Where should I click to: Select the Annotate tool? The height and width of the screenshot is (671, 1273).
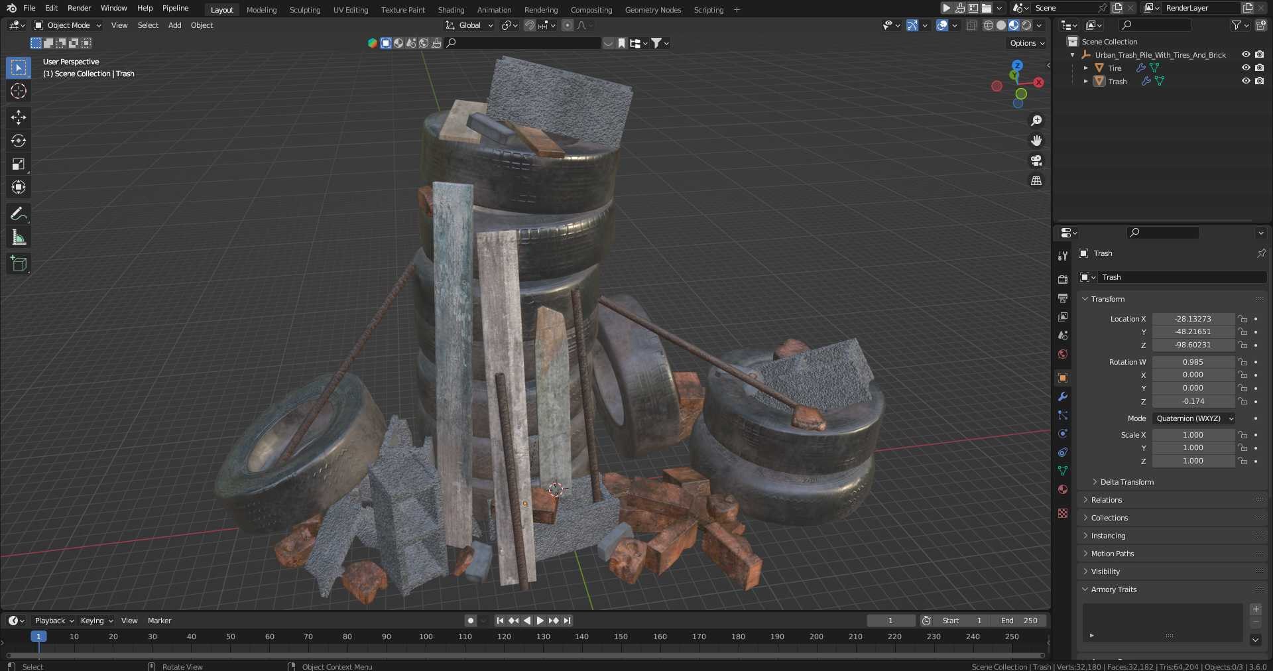point(19,213)
